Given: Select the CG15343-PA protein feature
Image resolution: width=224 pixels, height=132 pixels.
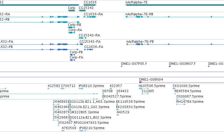Looking at the screenshot, I should pyautogui.click(x=81, y=44).
